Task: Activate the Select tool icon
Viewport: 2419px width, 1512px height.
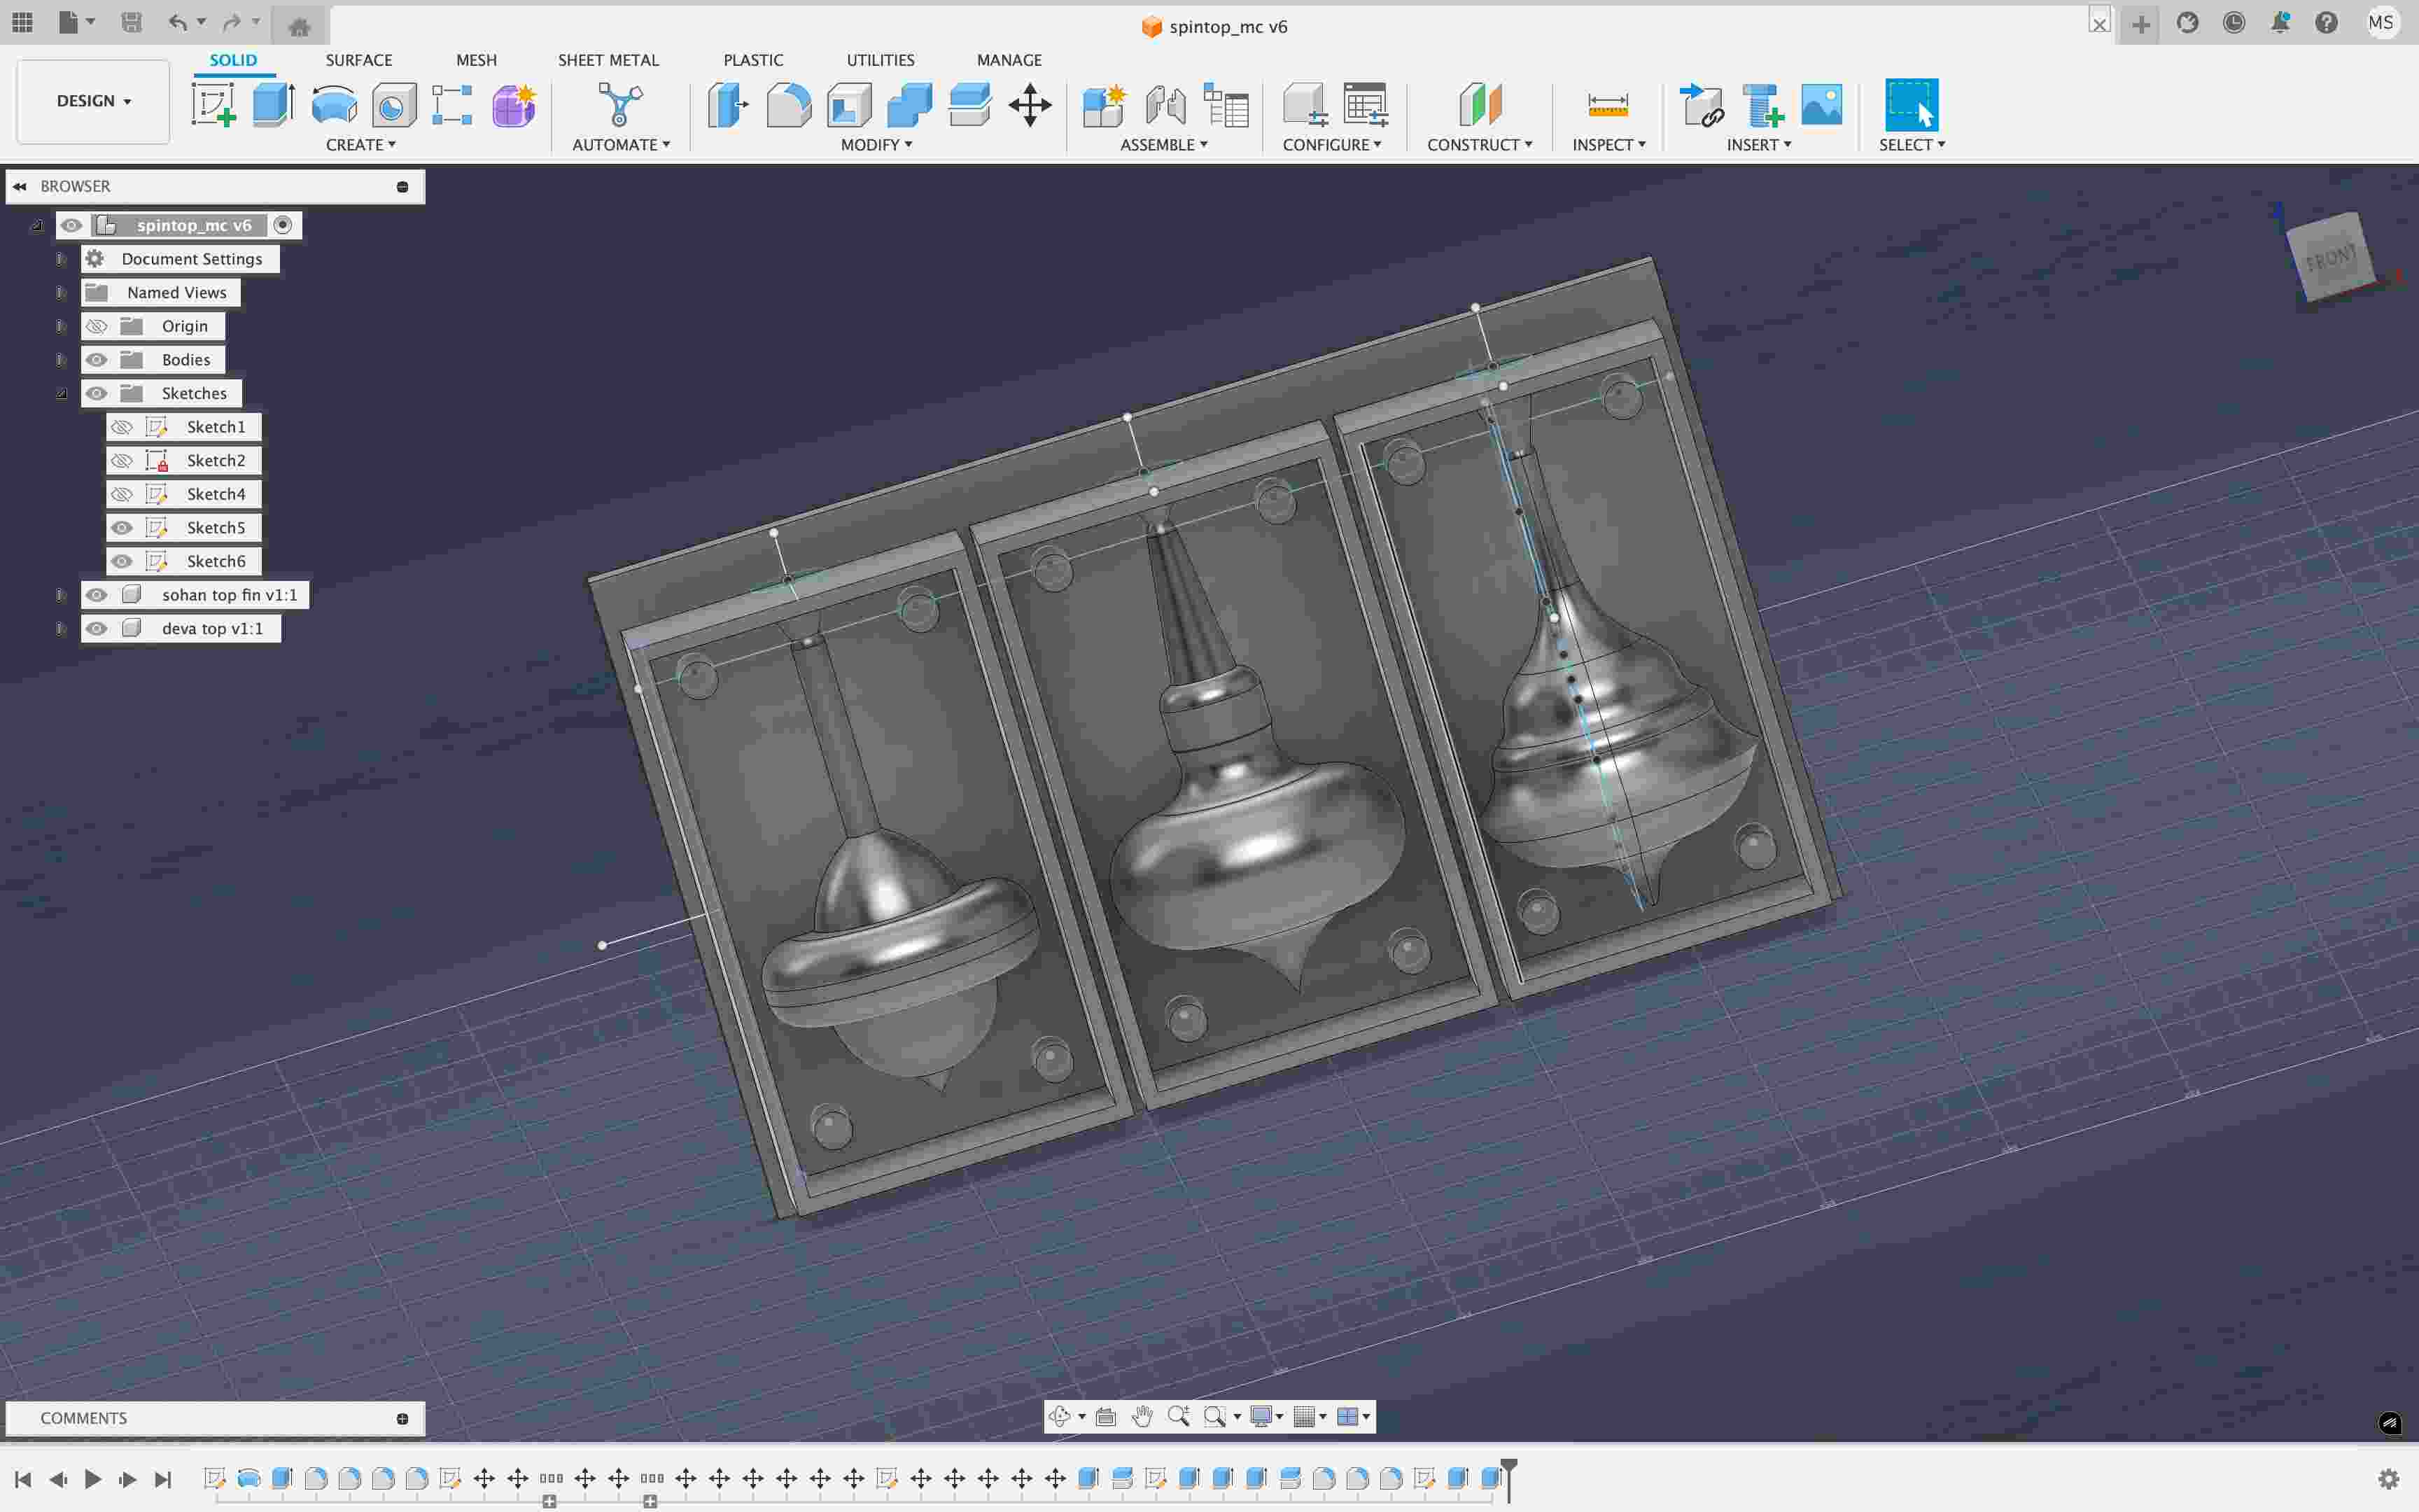Action: click(x=1912, y=105)
